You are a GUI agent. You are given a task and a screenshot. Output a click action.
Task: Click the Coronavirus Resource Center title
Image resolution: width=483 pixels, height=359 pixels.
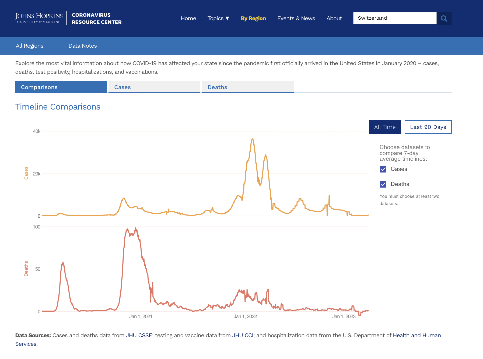point(96,19)
